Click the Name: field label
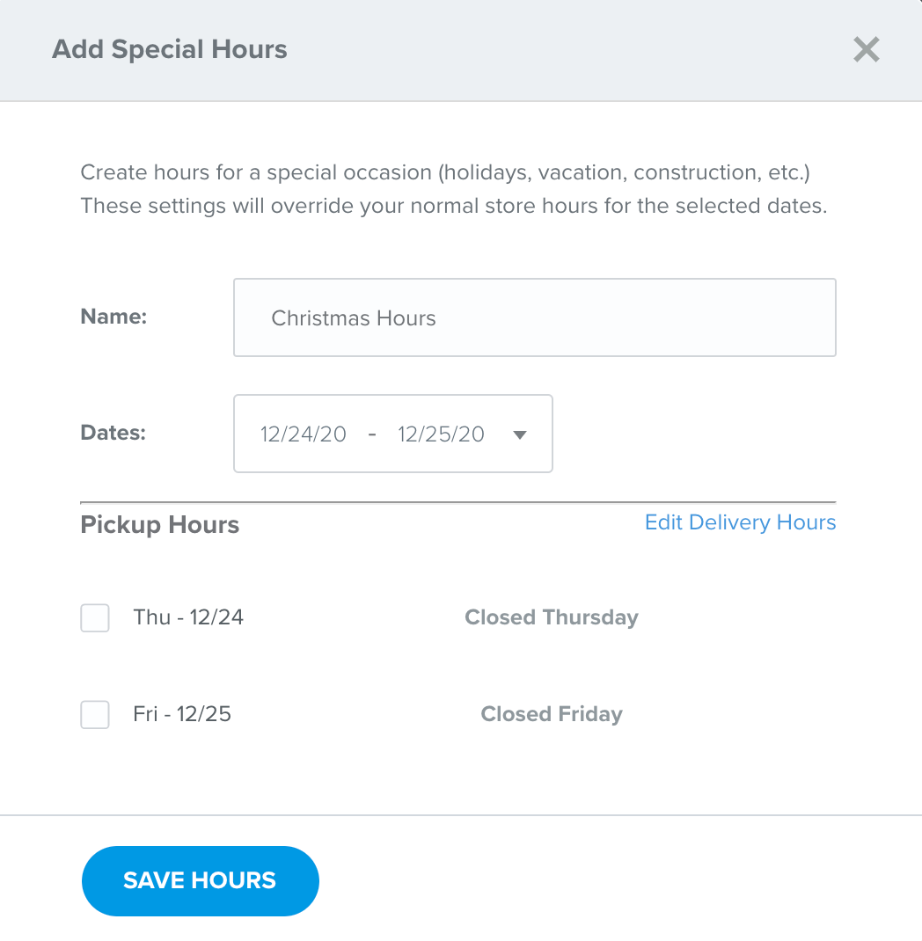Screen dimensions: 922x941 coord(113,317)
